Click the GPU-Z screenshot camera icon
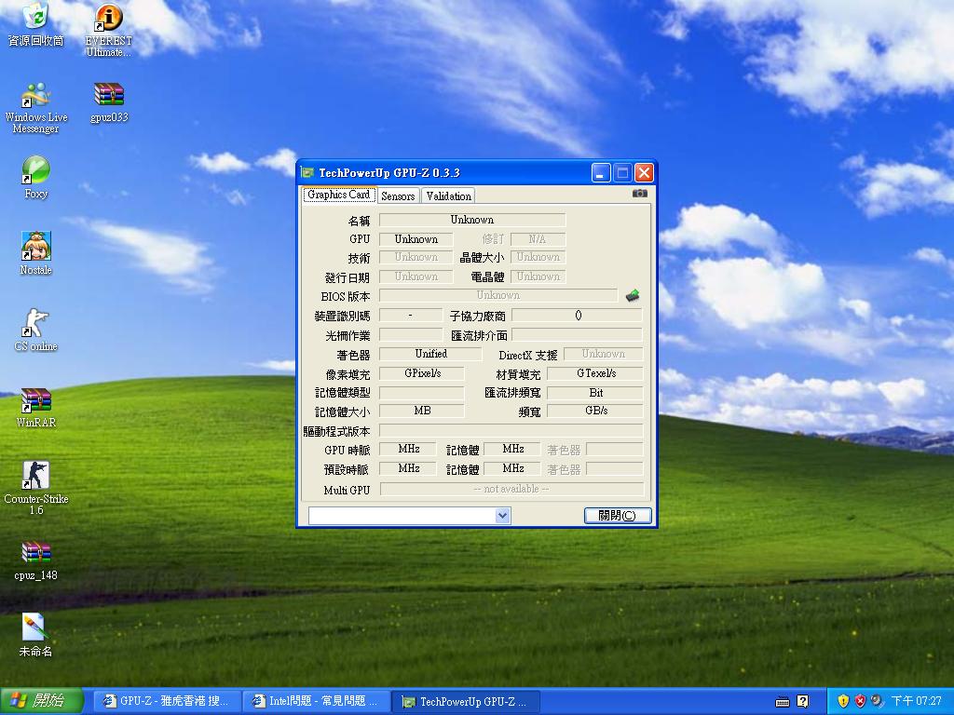The width and height of the screenshot is (954, 715). click(639, 194)
